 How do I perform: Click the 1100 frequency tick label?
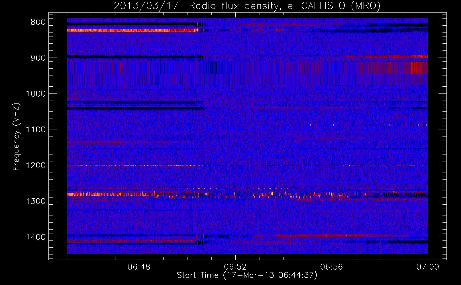pyautogui.click(x=36, y=130)
